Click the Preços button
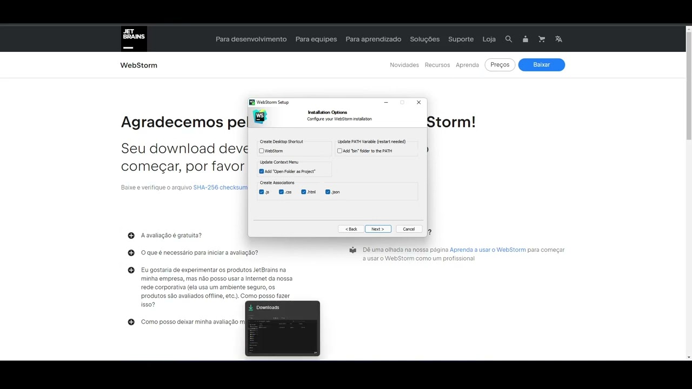This screenshot has height=389, width=692. pyautogui.click(x=500, y=65)
